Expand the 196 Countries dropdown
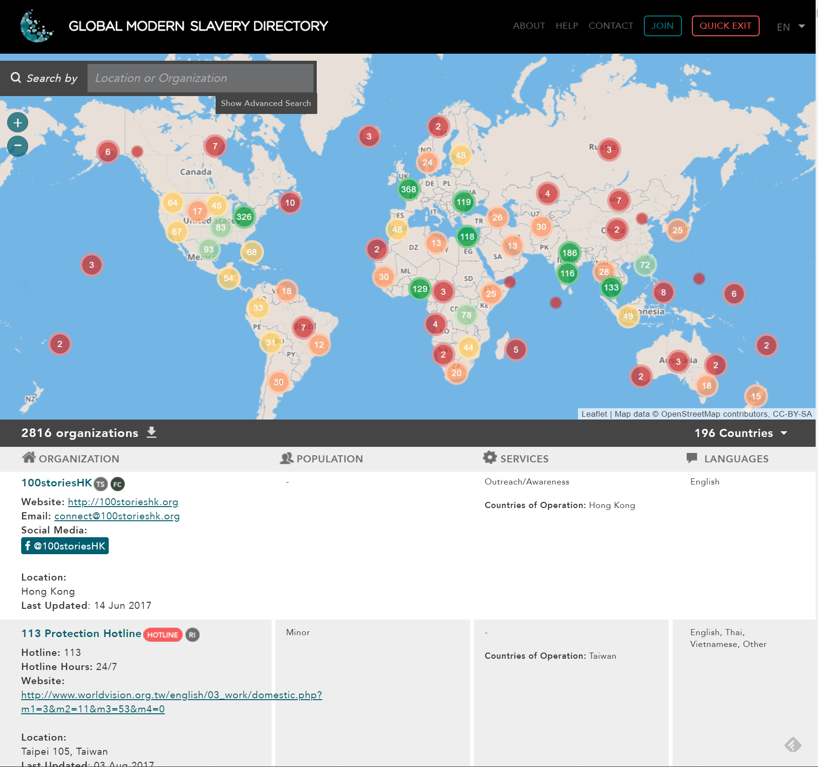 (x=741, y=433)
